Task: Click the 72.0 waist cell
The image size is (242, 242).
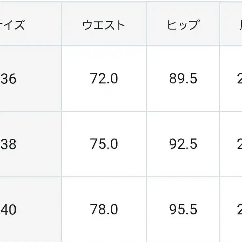Action: (x=104, y=79)
